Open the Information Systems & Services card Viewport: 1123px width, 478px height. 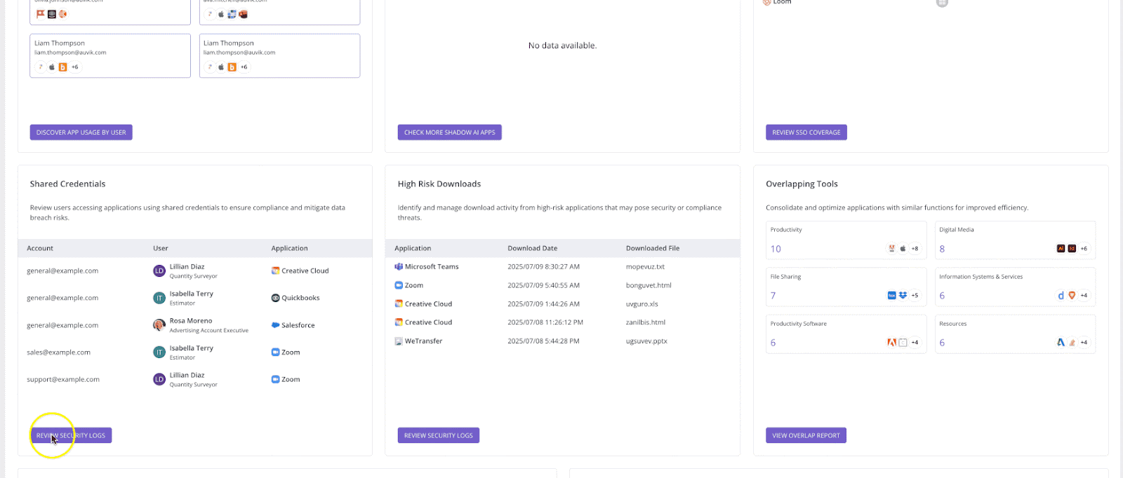[1014, 287]
